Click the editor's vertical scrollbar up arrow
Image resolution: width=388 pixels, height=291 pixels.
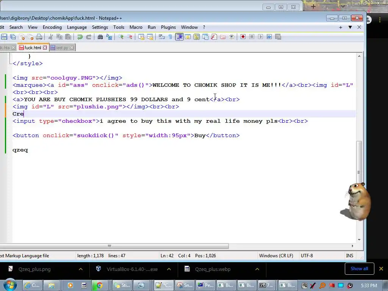click(x=359, y=56)
